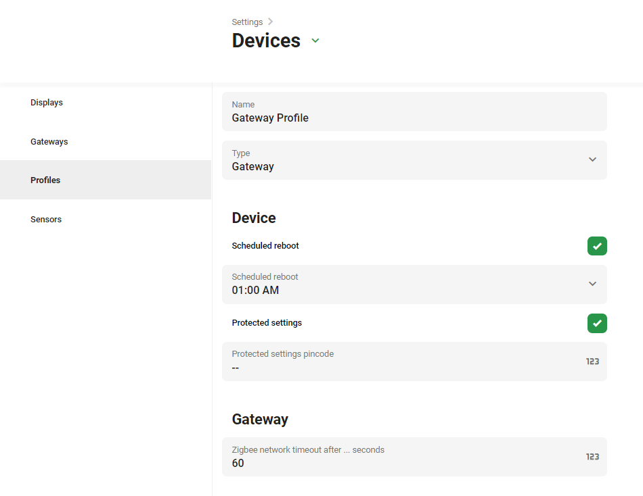Click the Settings breadcrumb link
This screenshot has width=643, height=496.
point(247,22)
